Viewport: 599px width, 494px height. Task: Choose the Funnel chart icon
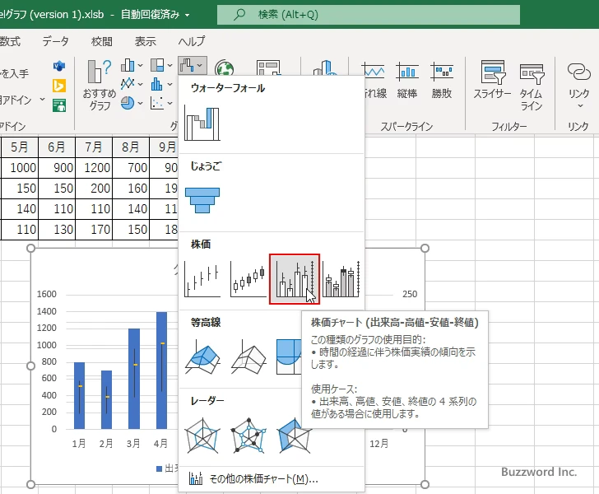point(202,200)
